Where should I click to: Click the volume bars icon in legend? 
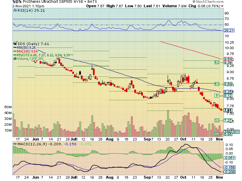15,58
